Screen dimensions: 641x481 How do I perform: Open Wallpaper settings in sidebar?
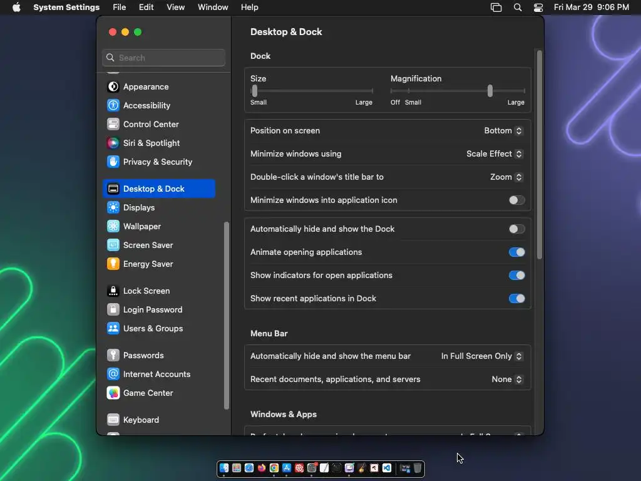pos(158,227)
